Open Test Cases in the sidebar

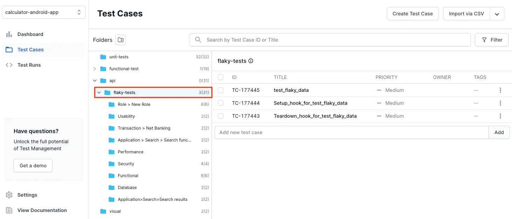(30, 50)
